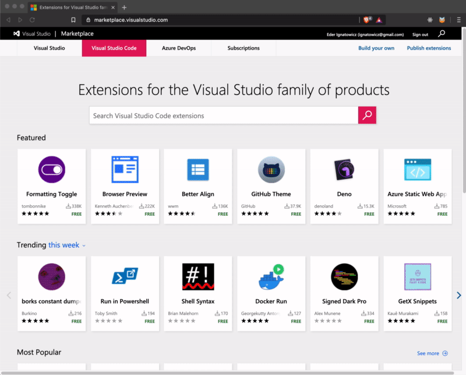Click the Brave Rewards triangle icon
Viewport: 466px width, 375px height.
click(x=379, y=20)
